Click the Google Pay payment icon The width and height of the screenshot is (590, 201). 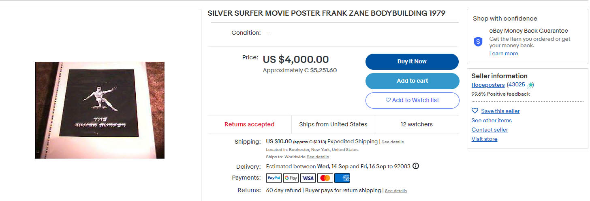(291, 178)
